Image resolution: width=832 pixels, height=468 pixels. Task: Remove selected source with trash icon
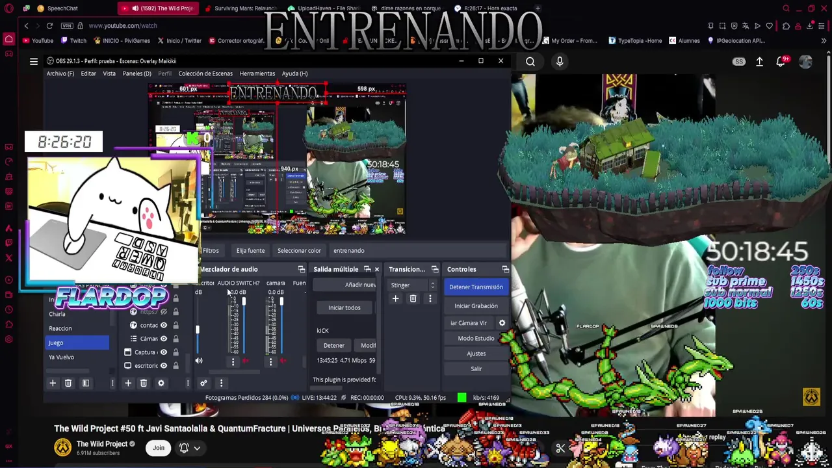tap(144, 383)
